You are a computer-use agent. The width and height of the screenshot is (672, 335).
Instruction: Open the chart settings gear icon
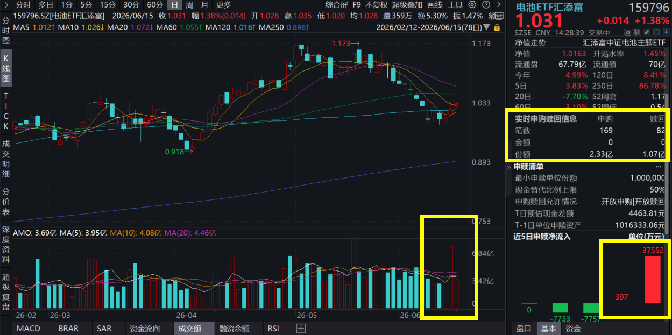pos(472,4)
